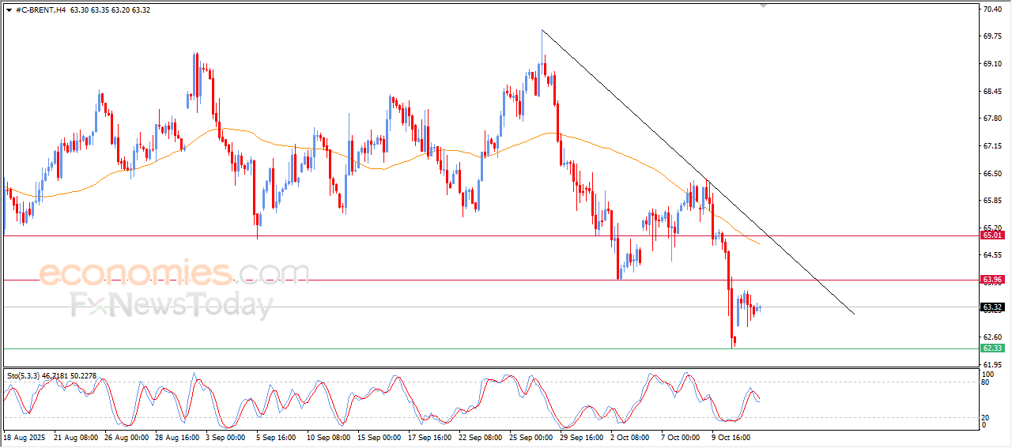This screenshot has width=1012, height=448.
Task: Click the 80 level on stochastic scale
Action: coord(985,382)
